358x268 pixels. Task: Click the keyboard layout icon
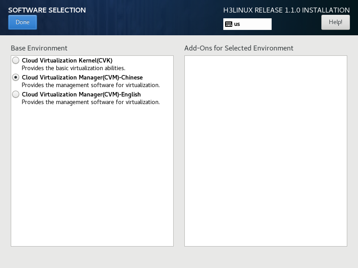coord(229,24)
